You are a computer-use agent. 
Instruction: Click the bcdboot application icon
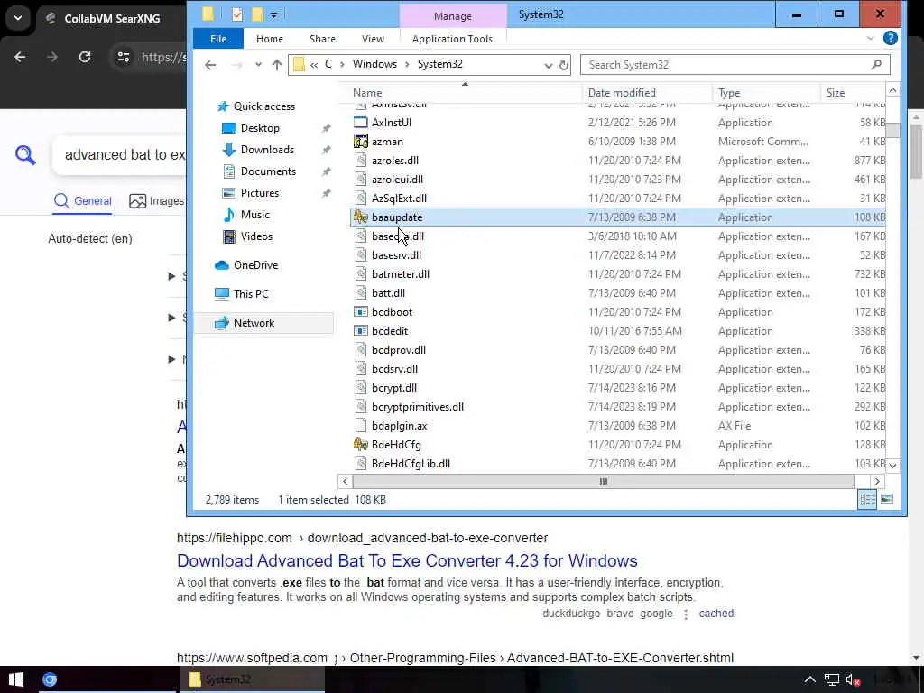point(361,312)
